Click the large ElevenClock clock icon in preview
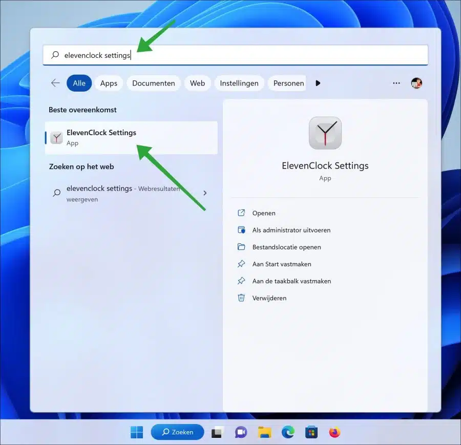Screen dimensions: 461x445 tap(325, 133)
